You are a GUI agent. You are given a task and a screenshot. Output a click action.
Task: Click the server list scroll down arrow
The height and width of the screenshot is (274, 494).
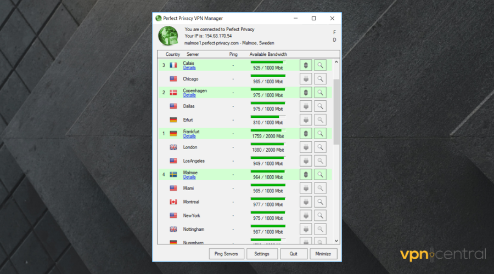336,241
